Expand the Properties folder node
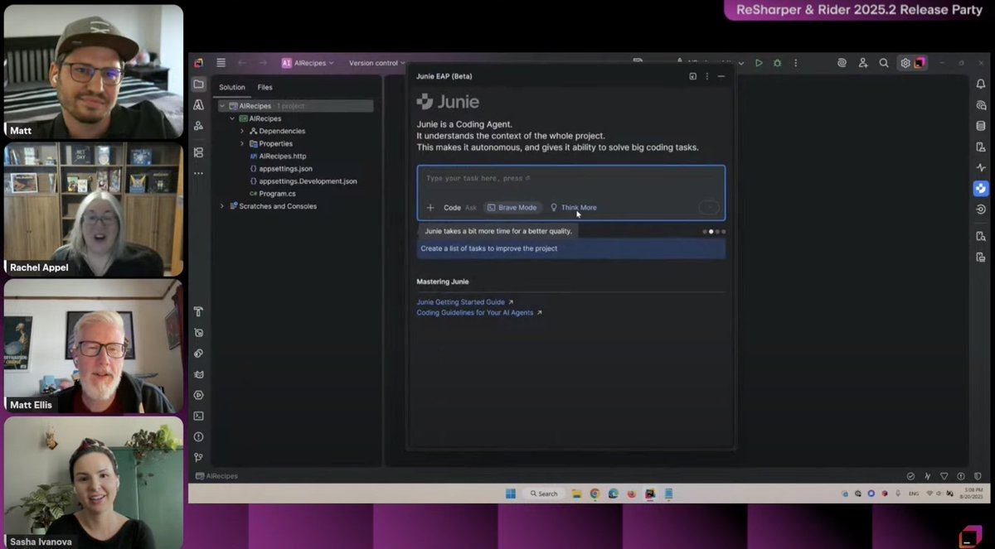 pyautogui.click(x=242, y=143)
